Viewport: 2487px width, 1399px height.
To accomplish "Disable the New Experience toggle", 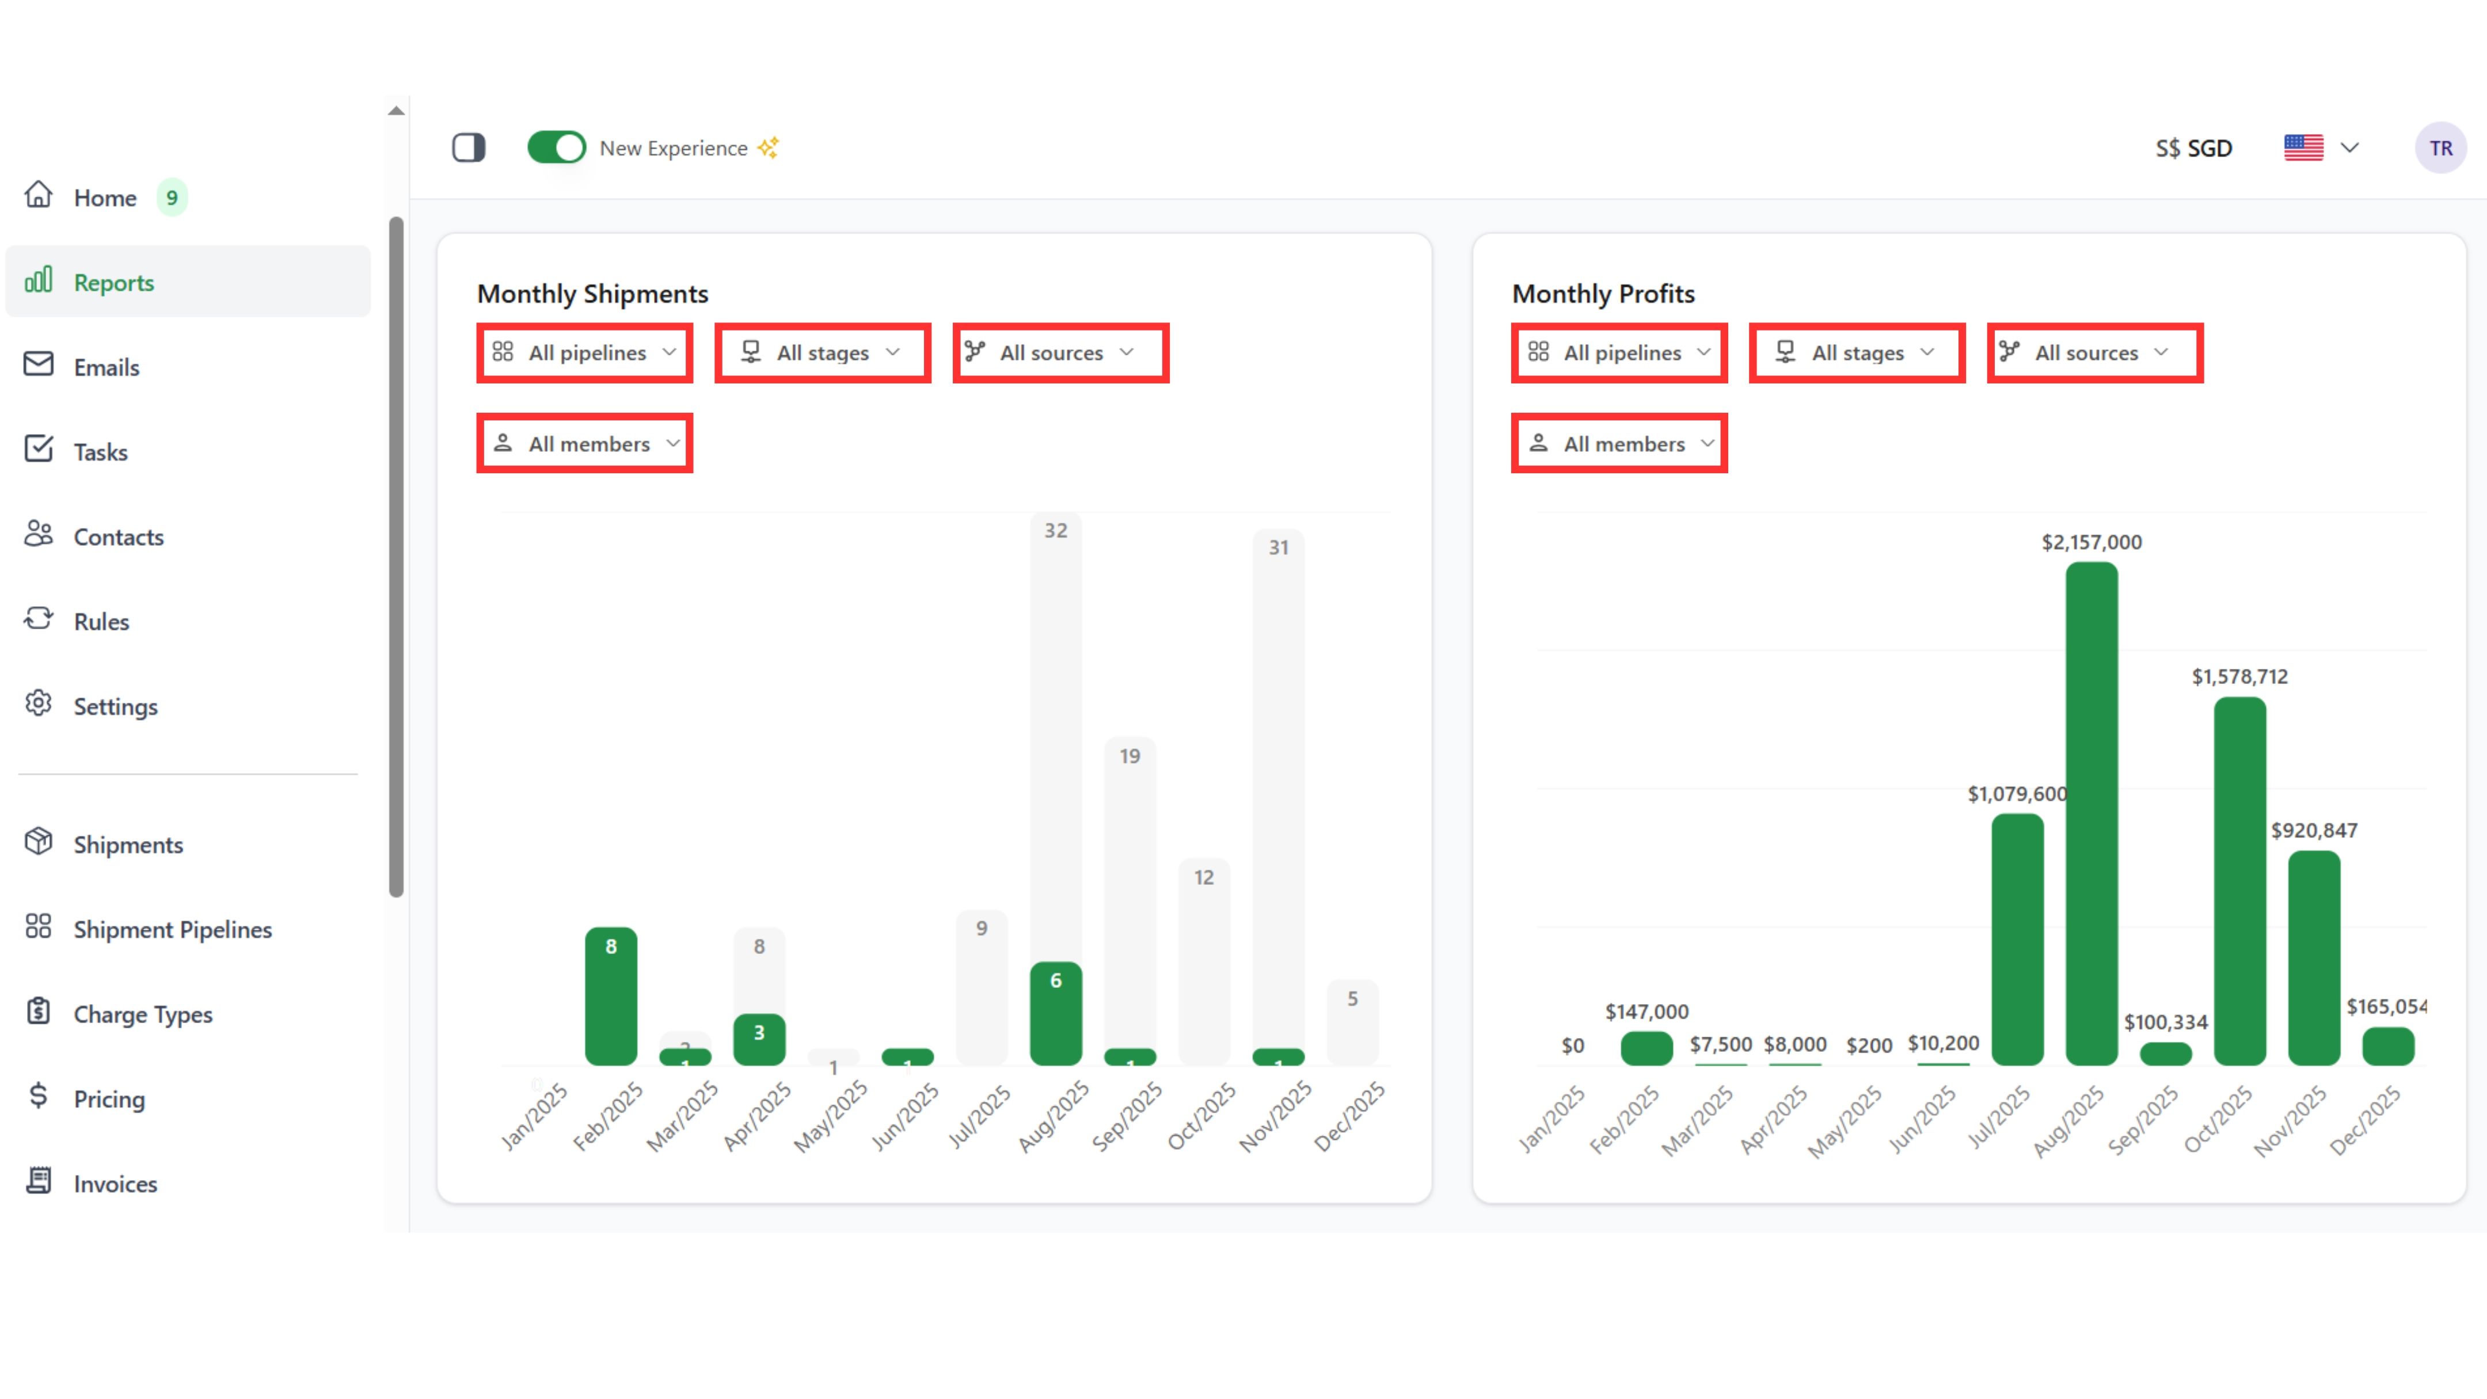I will point(556,148).
